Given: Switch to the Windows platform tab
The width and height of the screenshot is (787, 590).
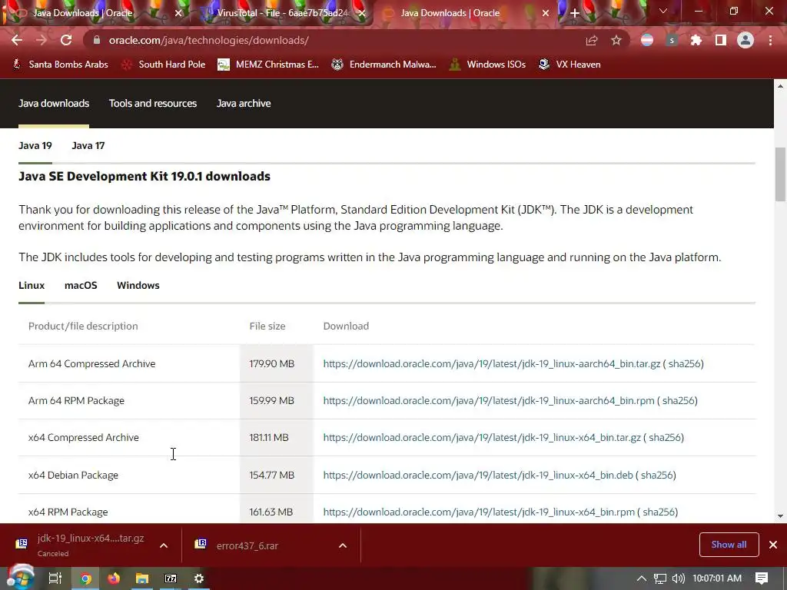Looking at the screenshot, I should (138, 286).
